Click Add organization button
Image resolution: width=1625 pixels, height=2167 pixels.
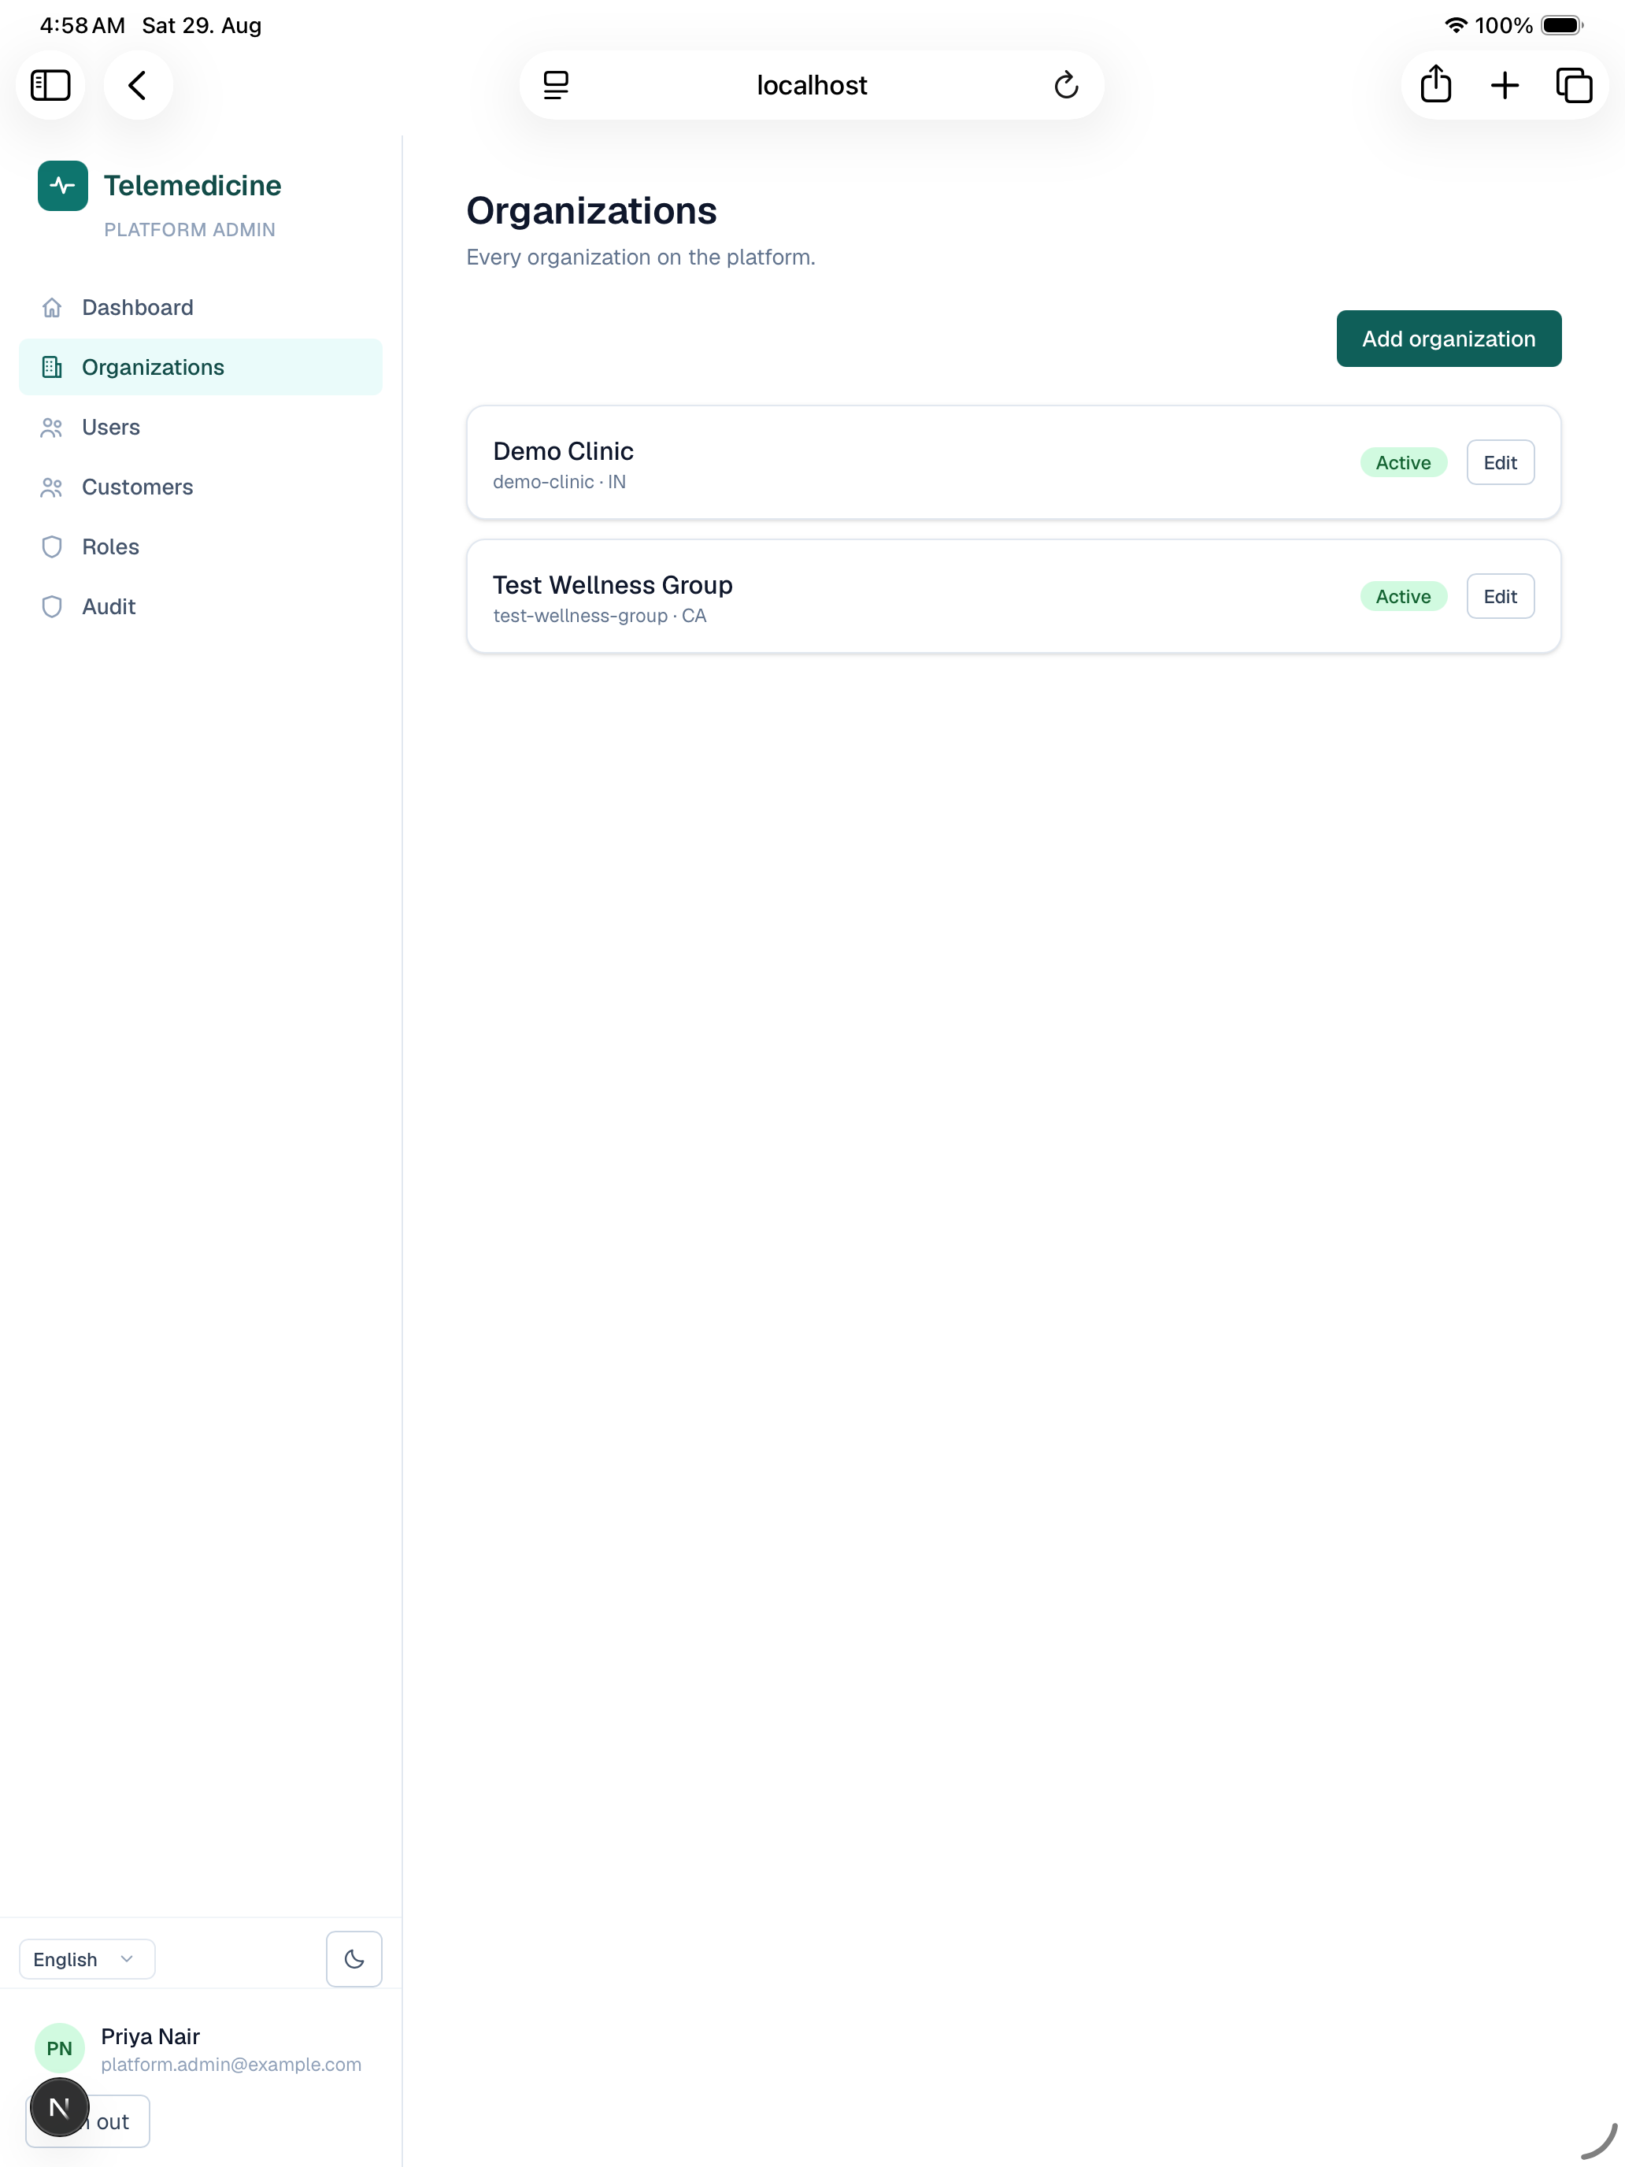[1449, 339]
